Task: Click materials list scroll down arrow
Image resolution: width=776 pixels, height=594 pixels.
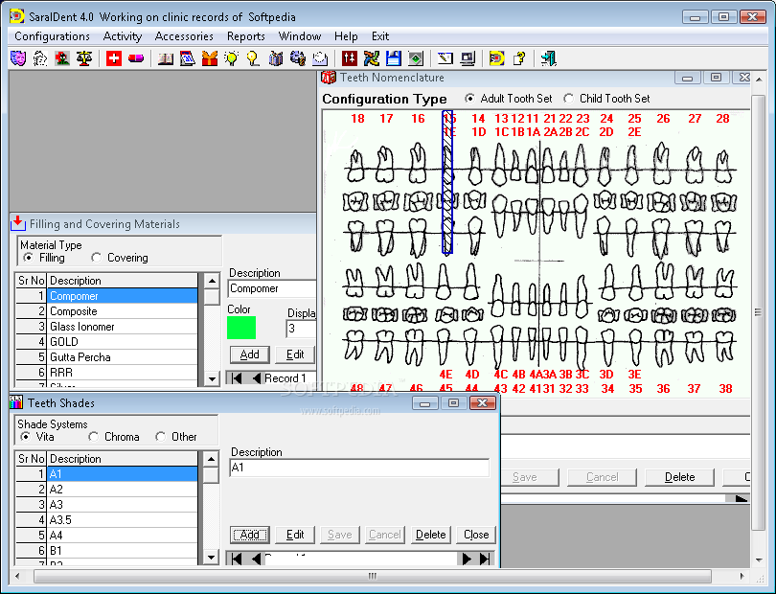Action: [x=212, y=379]
